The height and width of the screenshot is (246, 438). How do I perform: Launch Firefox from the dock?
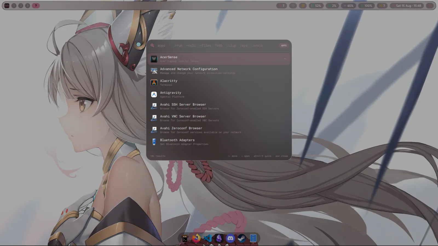196,238
